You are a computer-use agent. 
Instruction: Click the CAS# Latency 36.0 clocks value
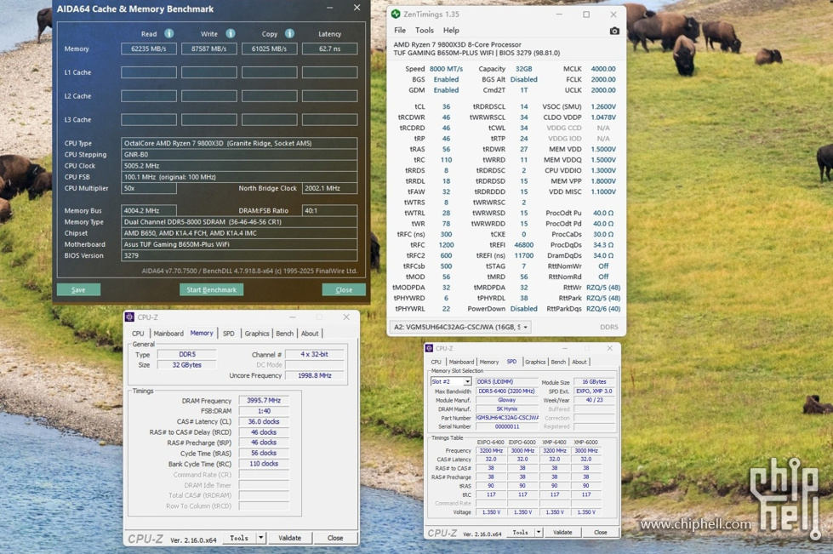coord(264,422)
